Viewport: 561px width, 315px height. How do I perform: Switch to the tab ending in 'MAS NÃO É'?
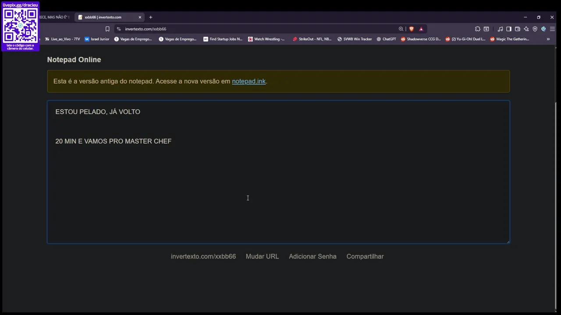[x=54, y=17]
